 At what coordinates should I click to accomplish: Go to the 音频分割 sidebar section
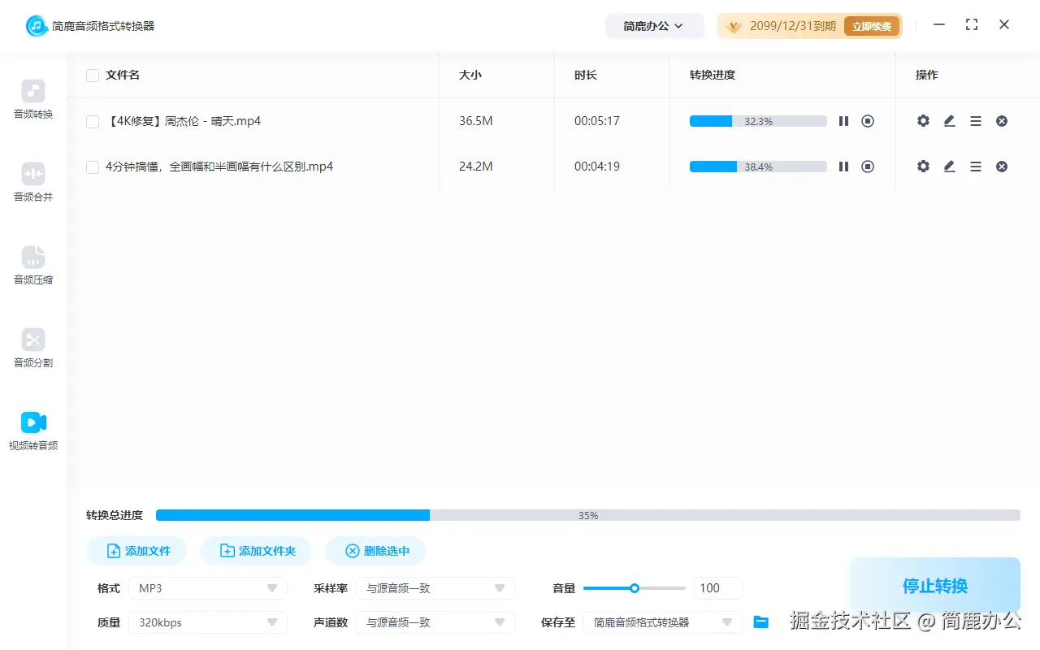click(x=33, y=349)
